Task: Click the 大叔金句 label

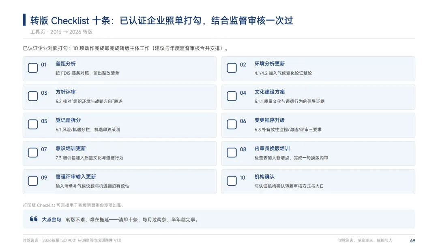Action: pos(52,220)
